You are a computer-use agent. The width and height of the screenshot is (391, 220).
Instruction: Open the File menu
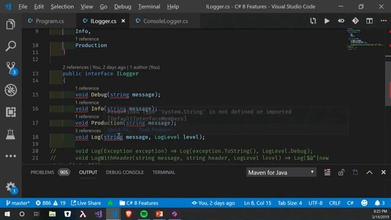point(23,7)
